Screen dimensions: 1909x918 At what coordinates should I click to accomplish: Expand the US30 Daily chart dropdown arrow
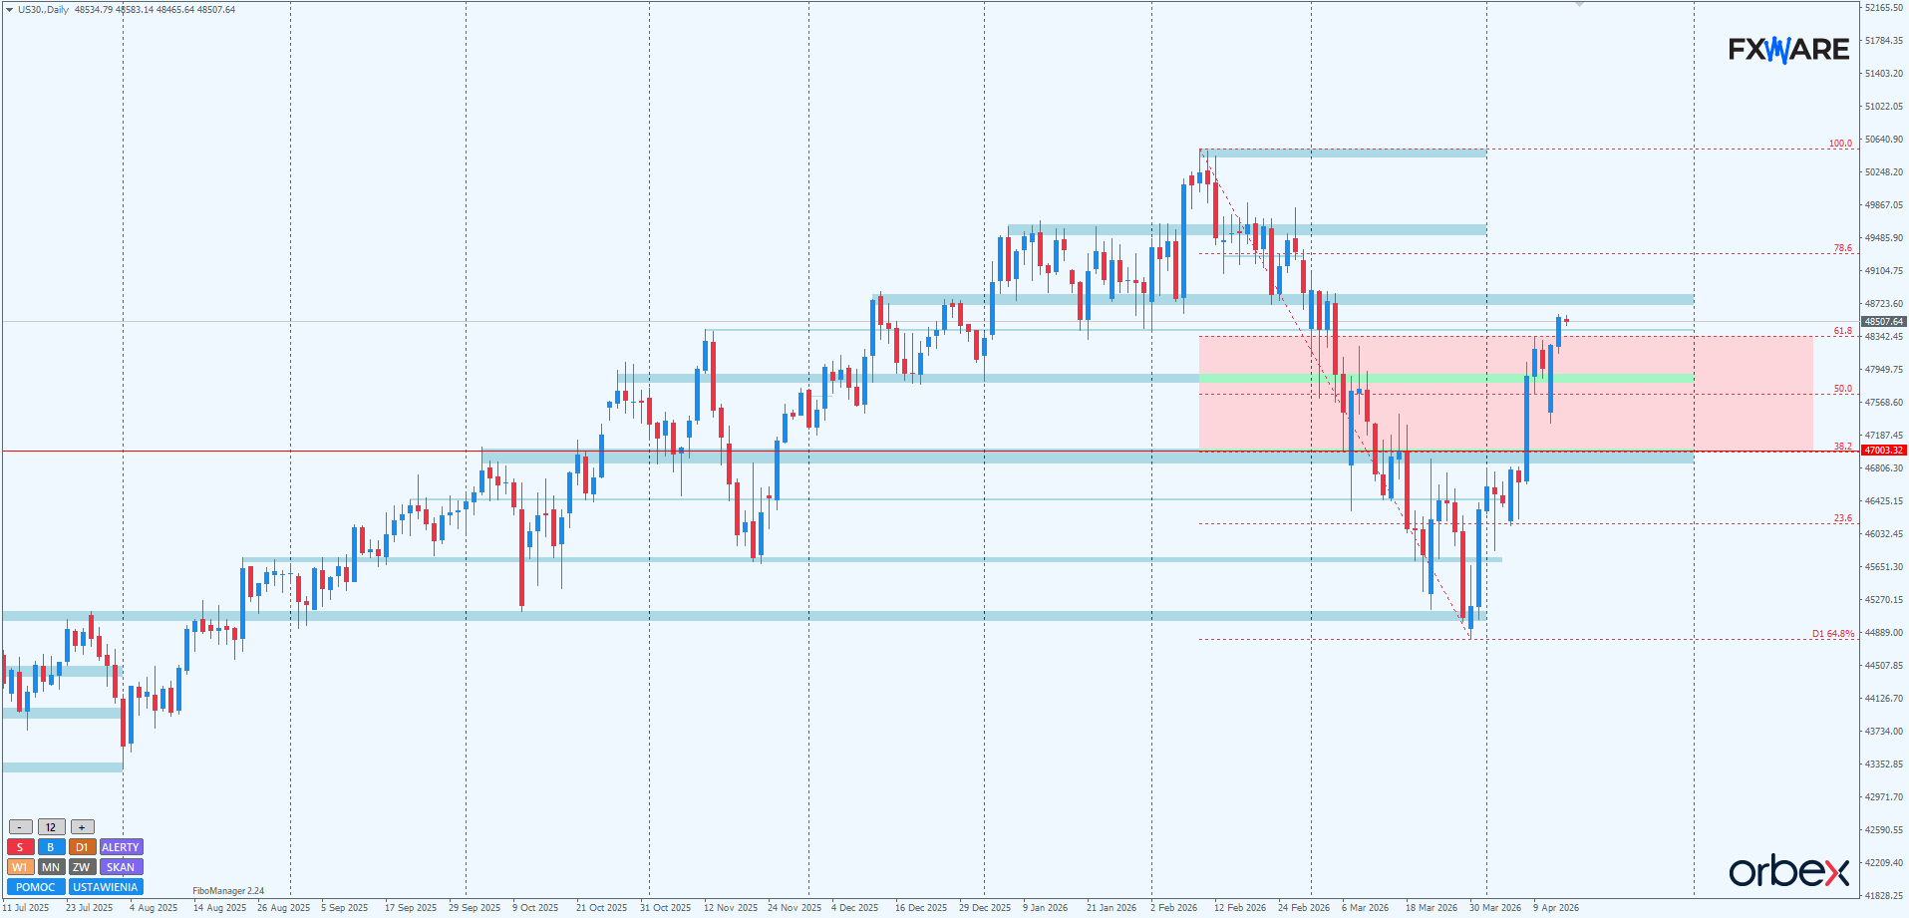[x=10, y=10]
